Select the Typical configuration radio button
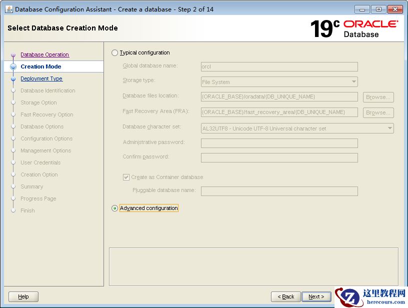408x308 pixels. pyautogui.click(x=115, y=53)
